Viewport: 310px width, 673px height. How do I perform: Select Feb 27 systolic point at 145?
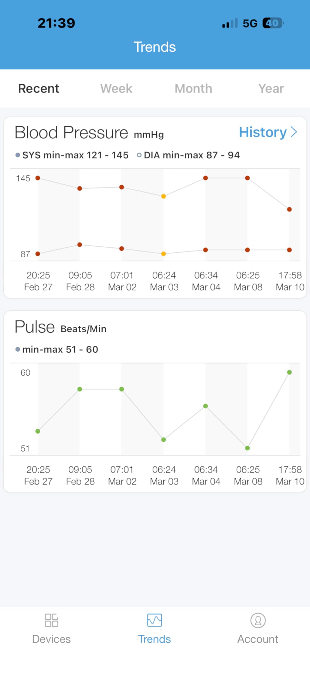coord(38,178)
